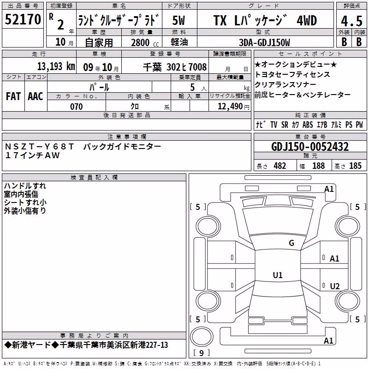
Task: Click the ABS equipment code
Action: click(x=308, y=125)
